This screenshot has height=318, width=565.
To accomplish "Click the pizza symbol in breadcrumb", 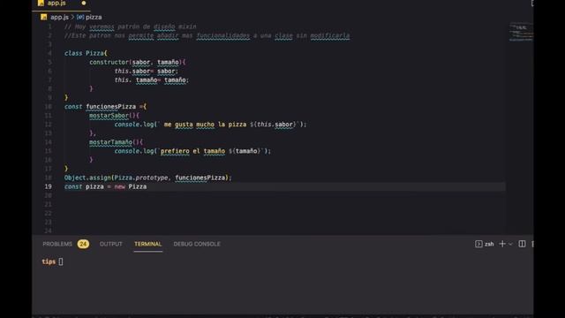I will click(94, 17).
